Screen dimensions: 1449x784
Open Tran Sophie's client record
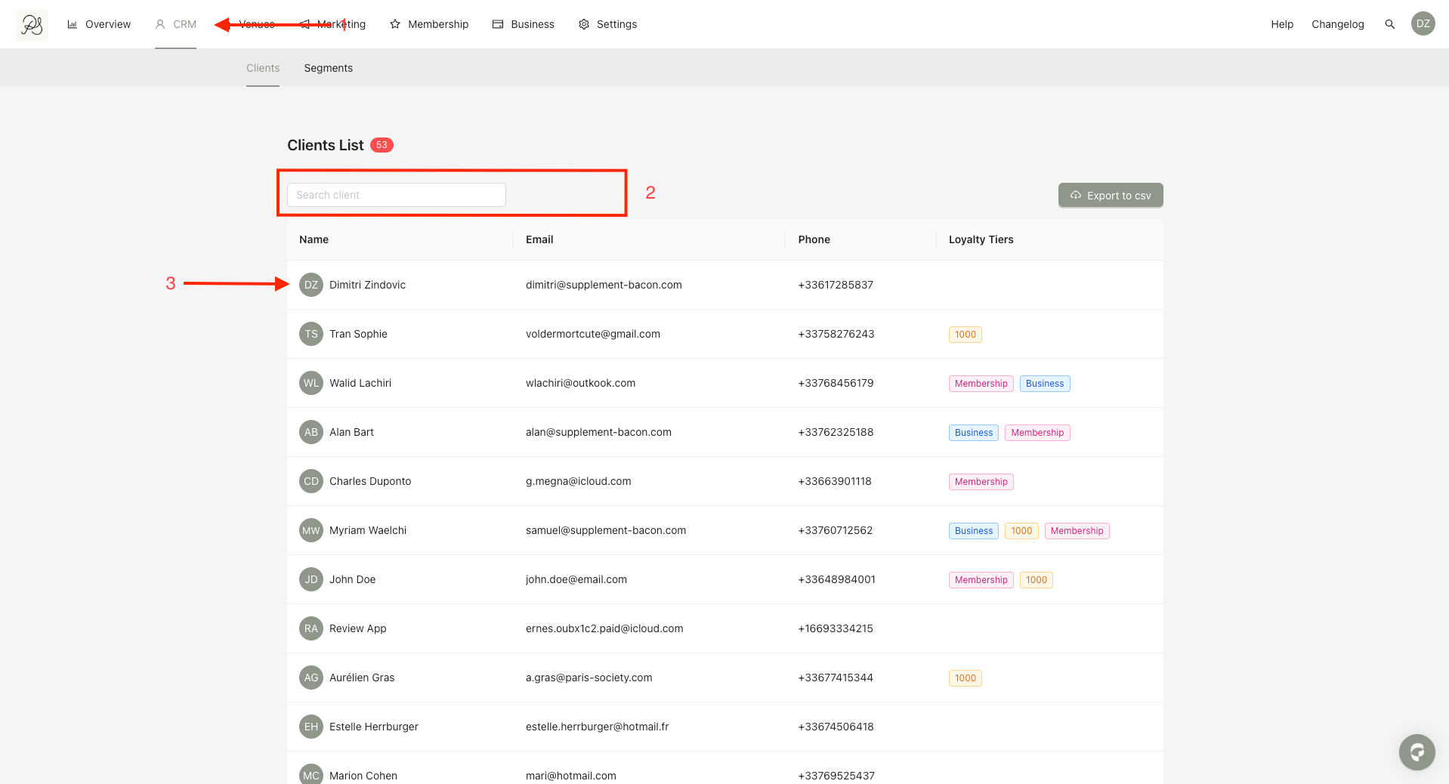(358, 334)
